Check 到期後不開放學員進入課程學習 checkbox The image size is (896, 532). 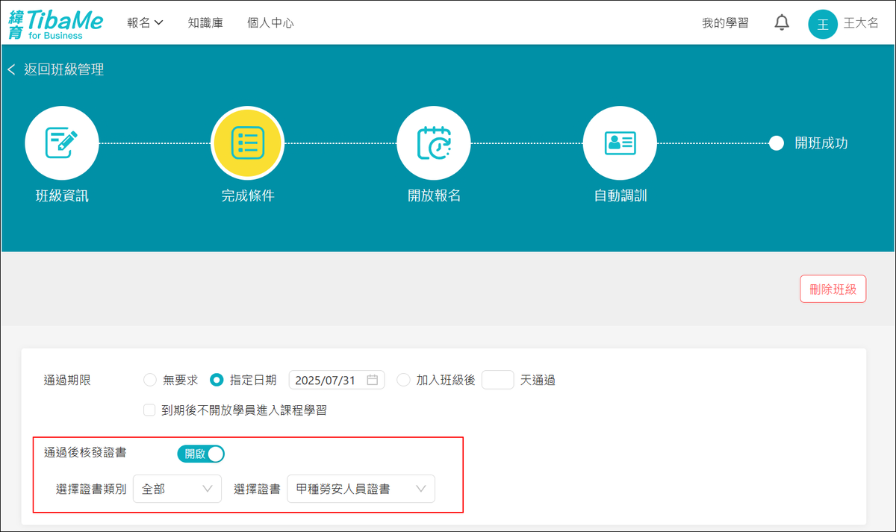click(x=149, y=410)
